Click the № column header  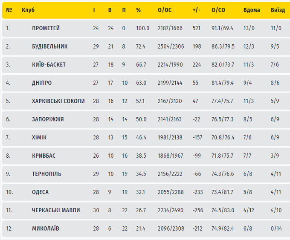tap(9, 10)
